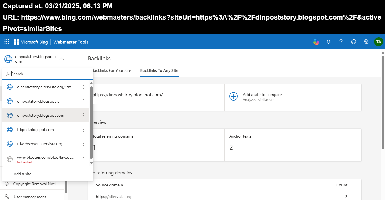Click the Source domain column header

109,185
